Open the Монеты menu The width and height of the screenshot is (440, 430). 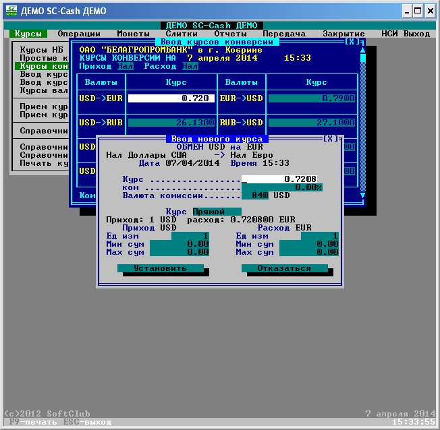click(x=134, y=34)
